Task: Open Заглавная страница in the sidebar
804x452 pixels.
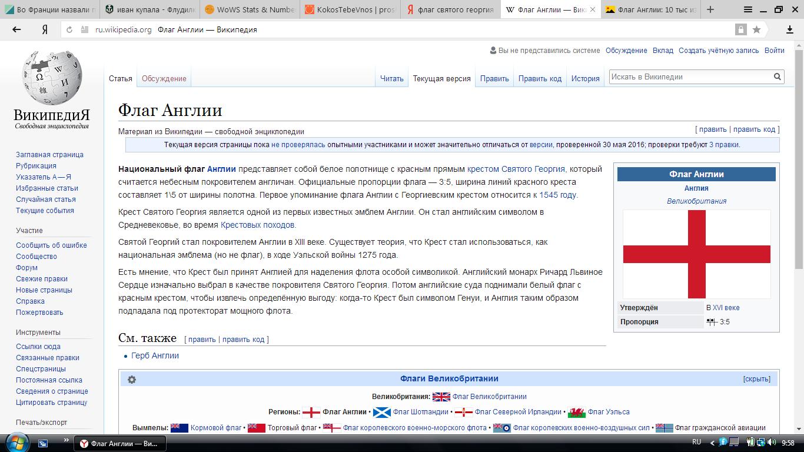Action: click(49, 155)
